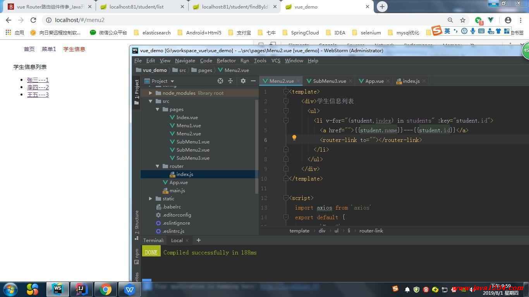This screenshot has height=297, width=529.
Task: Click the 李四---2 student link
Action: pos(38,87)
